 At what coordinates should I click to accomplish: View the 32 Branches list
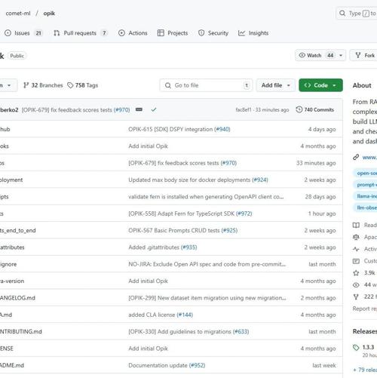pos(43,85)
